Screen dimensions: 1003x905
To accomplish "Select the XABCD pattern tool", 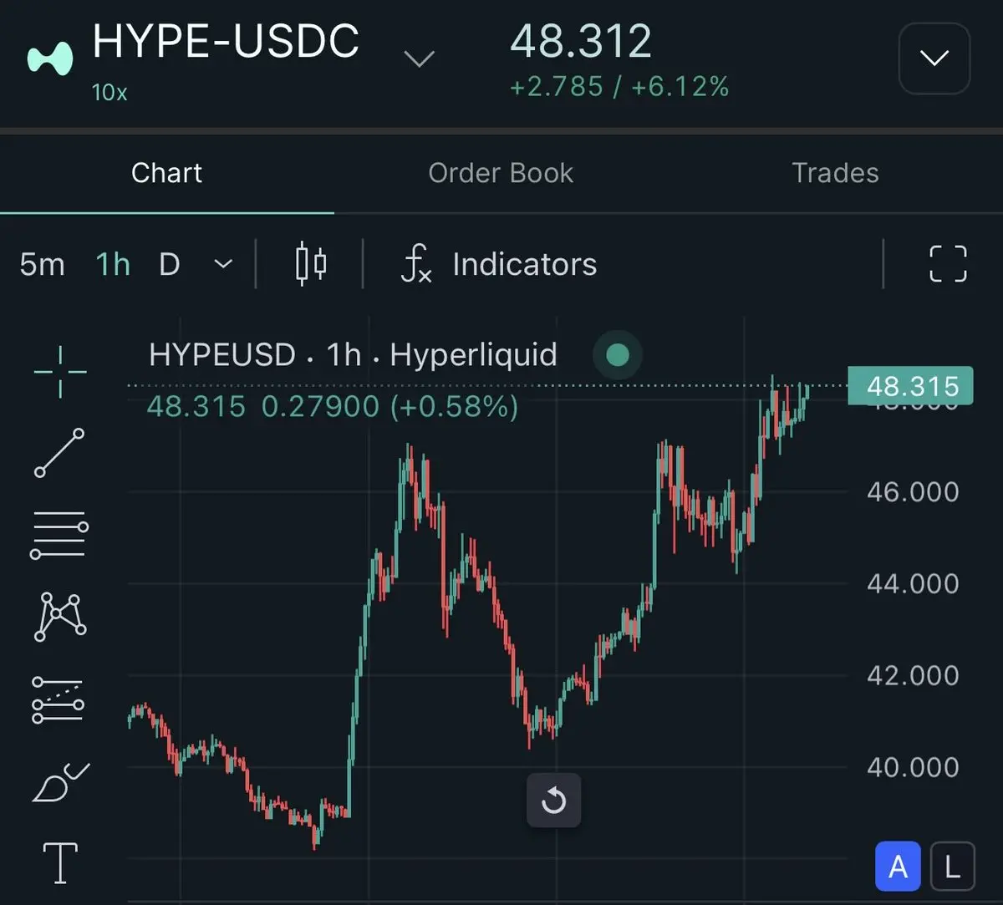I will (59, 617).
